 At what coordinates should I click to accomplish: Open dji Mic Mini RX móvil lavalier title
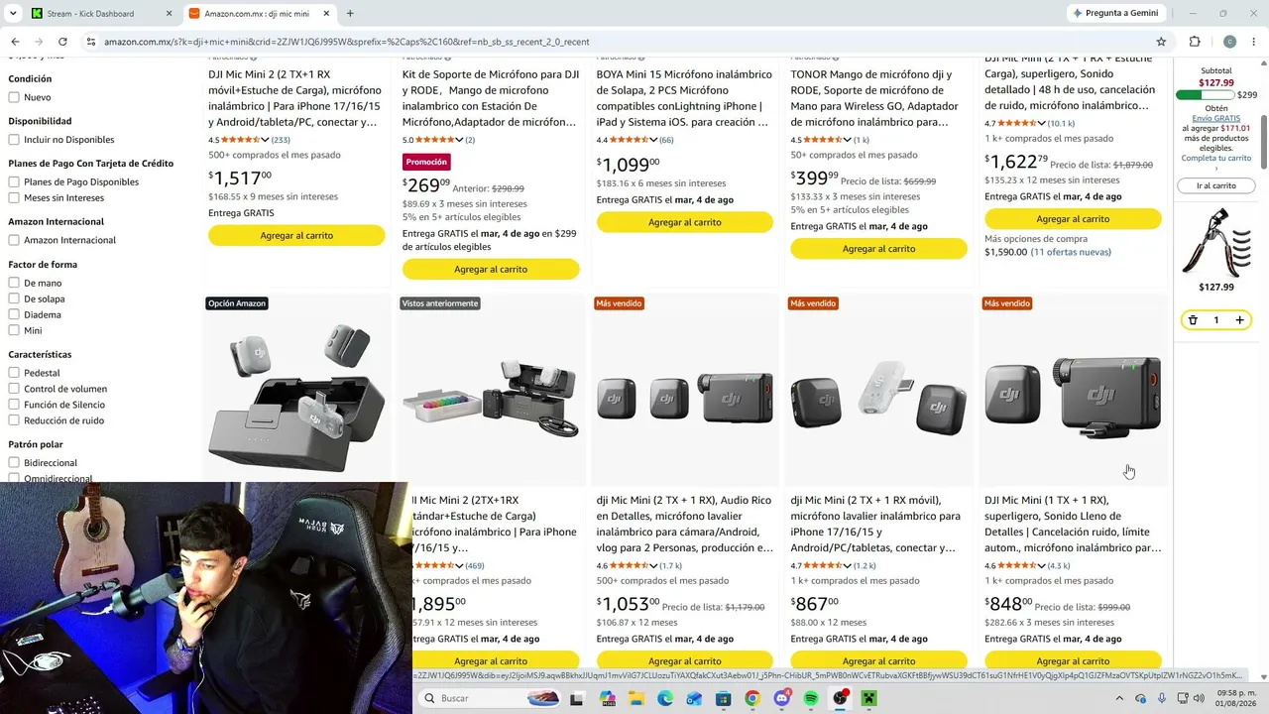click(x=875, y=524)
